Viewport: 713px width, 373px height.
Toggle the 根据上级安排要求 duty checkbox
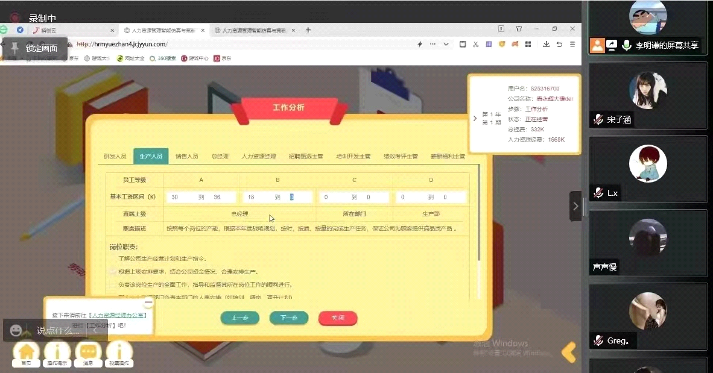(113, 272)
